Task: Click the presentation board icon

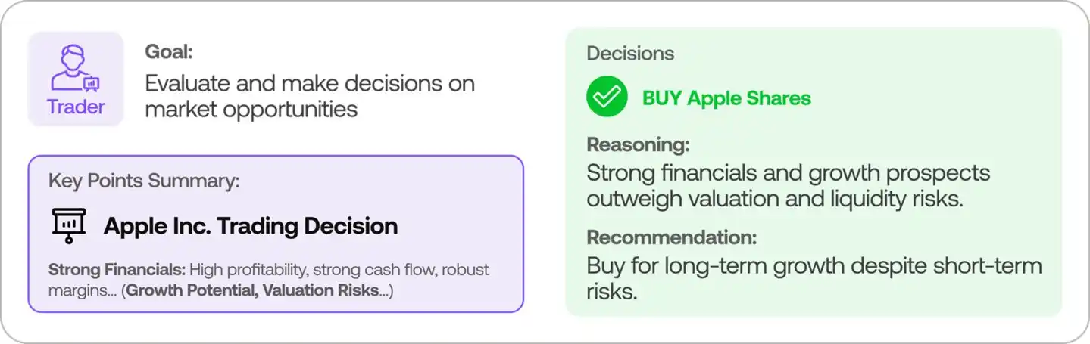Action: [69, 225]
